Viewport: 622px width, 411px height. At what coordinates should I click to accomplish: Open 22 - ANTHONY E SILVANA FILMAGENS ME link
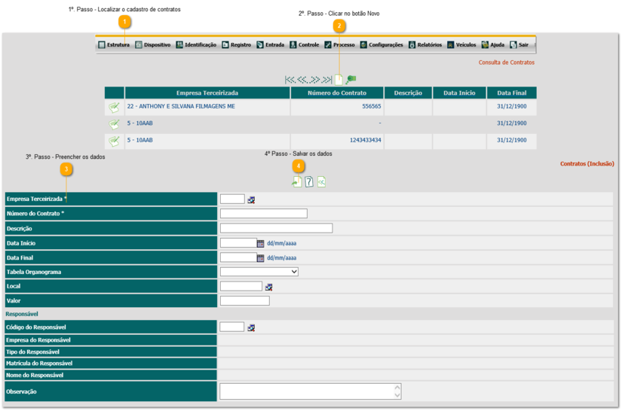181,106
